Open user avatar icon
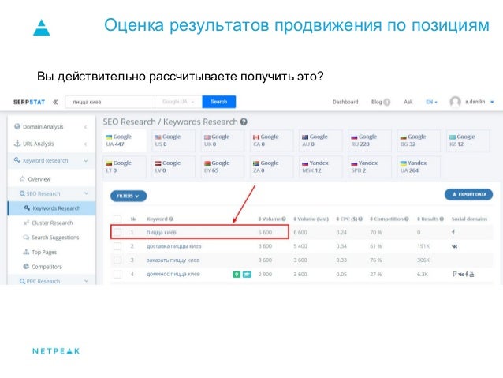This screenshot has height=378, width=503. (455, 102)
